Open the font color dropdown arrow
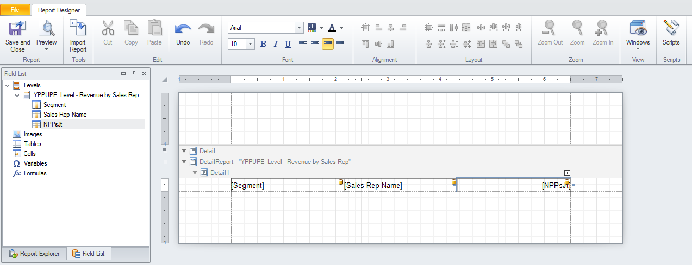Viewport: 692px width, 265px height. (341, 27)
